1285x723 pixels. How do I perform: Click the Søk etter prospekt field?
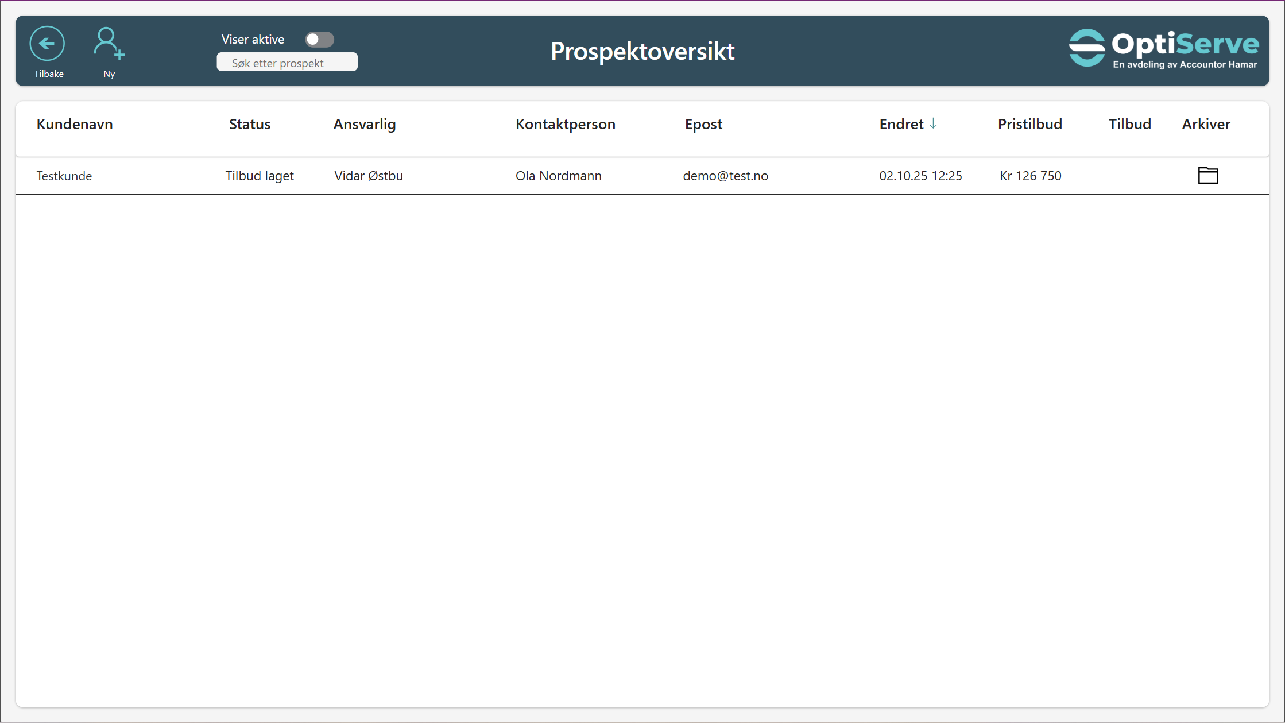click(x=287, y=63)
